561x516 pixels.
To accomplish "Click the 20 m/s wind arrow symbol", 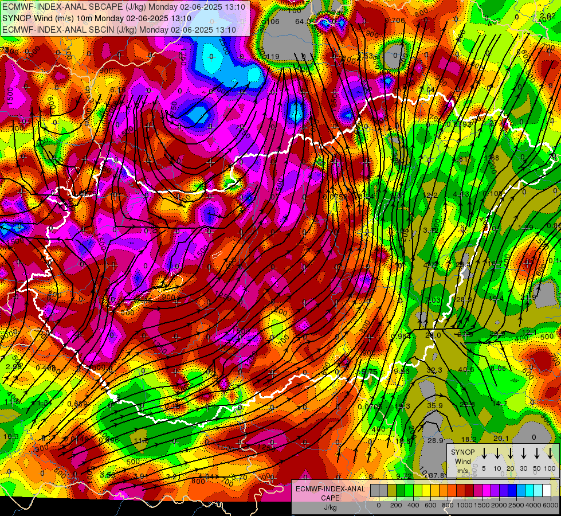I will click(x=510, y=453).
